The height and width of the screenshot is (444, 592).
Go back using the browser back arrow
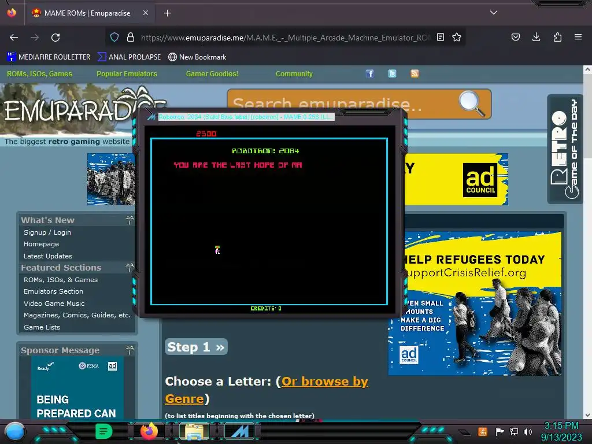[x=14, y=38]
